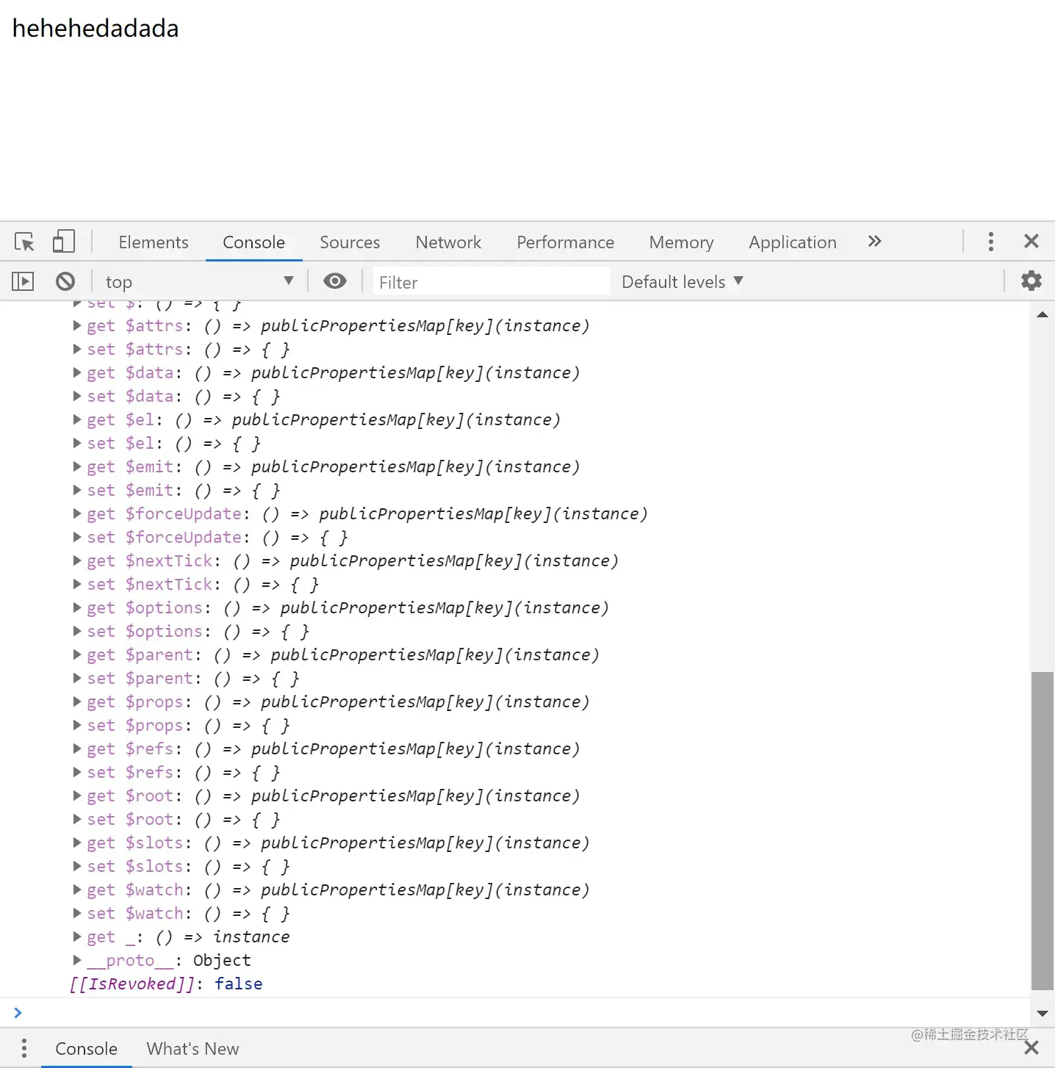Expand the set $props entry

[x=77, y=725]
